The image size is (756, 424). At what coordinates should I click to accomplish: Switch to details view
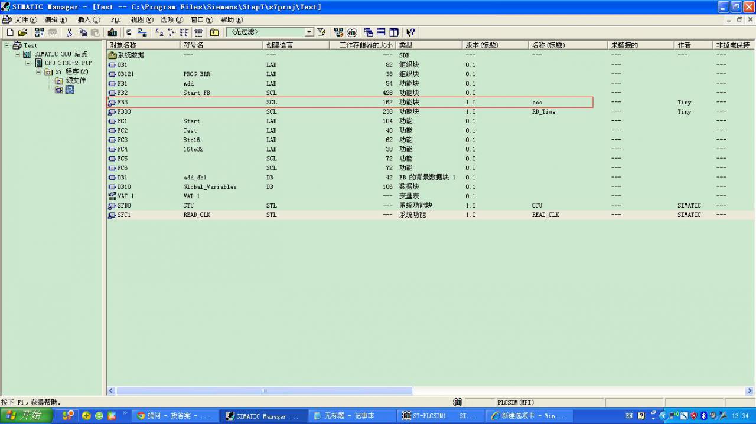coord(198,32)
